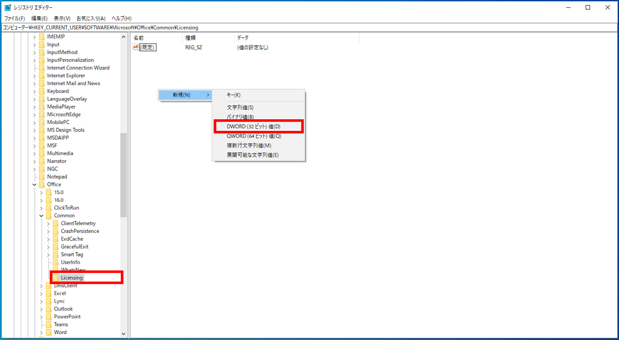Select 文字列値(S) in the submenu

(258, 107)
